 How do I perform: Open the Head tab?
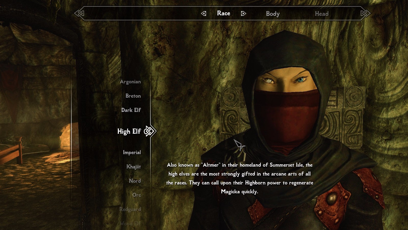322,14
